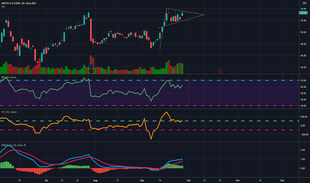Viewport: 310px width, 183px height.
Task: Click the '16' date on the time axis
Action: pyautogui.click(x=260, y=180)
